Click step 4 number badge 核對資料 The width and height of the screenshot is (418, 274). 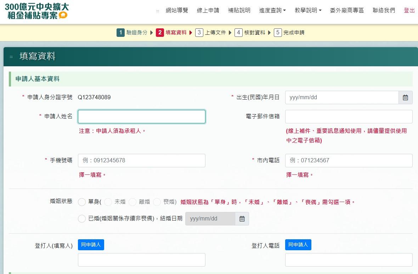click(238, 33)
